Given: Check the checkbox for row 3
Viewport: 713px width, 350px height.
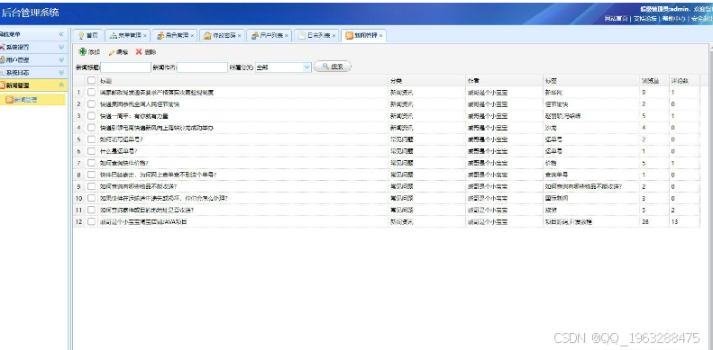Looking at the screenshot, I should [91, 116].
